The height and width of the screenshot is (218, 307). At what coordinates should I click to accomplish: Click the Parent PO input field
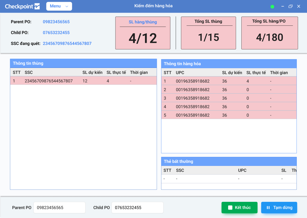59,208
